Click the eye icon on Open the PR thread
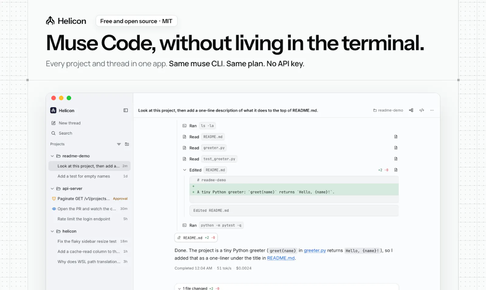Screen dimensions: 486x290 point(54,209)
